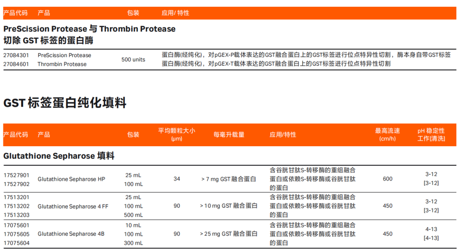Click Thrombin Protease product name

pos(62,64)
